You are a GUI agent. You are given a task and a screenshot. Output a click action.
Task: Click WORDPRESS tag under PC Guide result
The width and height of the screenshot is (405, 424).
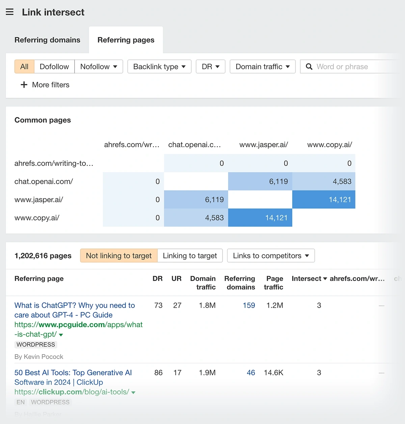(x=36, y=344)
